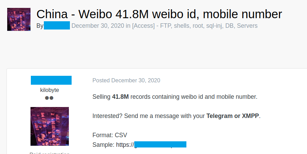Click the kilobyte rank label
The height and width of the screenshot is (154, 307).
49,90
